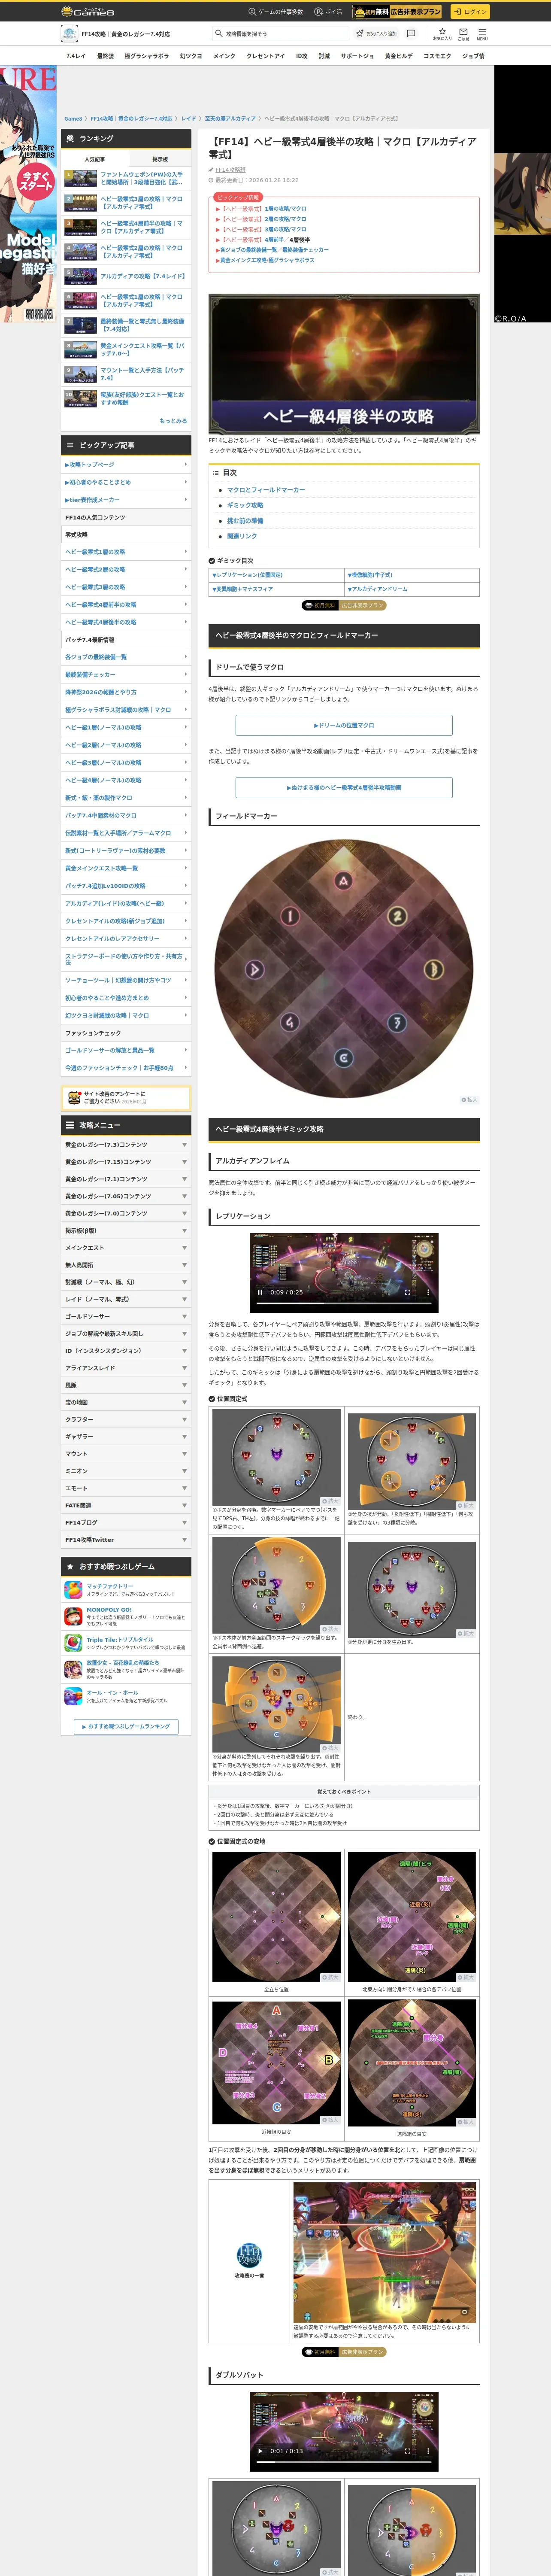
Task: Click ゲームの仕事多数 link in top bar
Action: 275,12
